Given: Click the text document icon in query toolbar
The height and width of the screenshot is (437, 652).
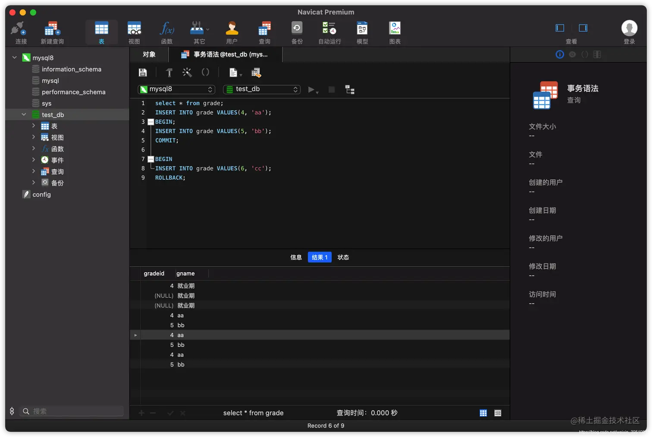Looking at the screenshot, I should [x=233, y=72].
